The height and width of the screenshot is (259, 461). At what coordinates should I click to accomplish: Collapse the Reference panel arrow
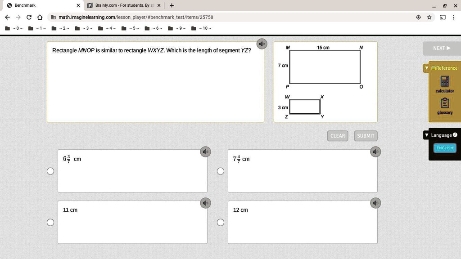tap(427, 68)
